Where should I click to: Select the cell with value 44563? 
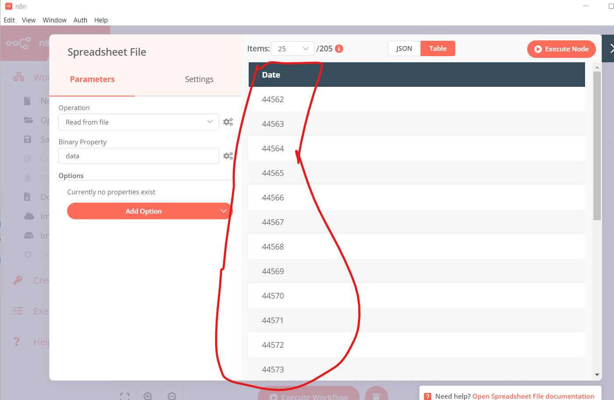[x=417, y=124]
